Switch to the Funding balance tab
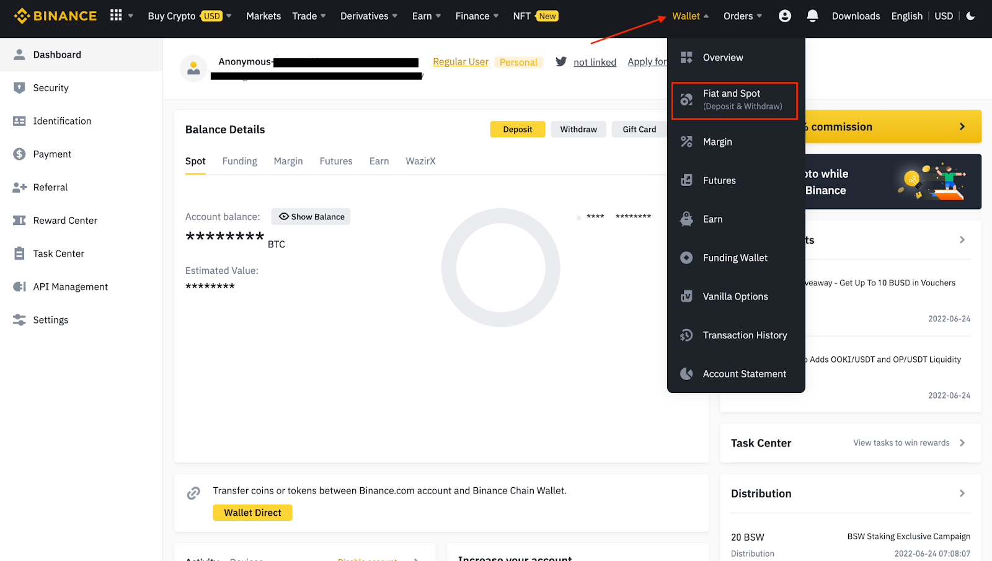This screenshot has width=992, height=561. (x=240, y=161)
